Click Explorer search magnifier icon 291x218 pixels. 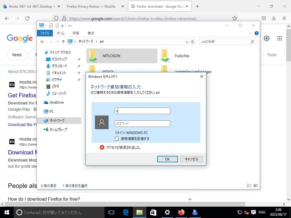pyautogui.click(x=252, y=42)
